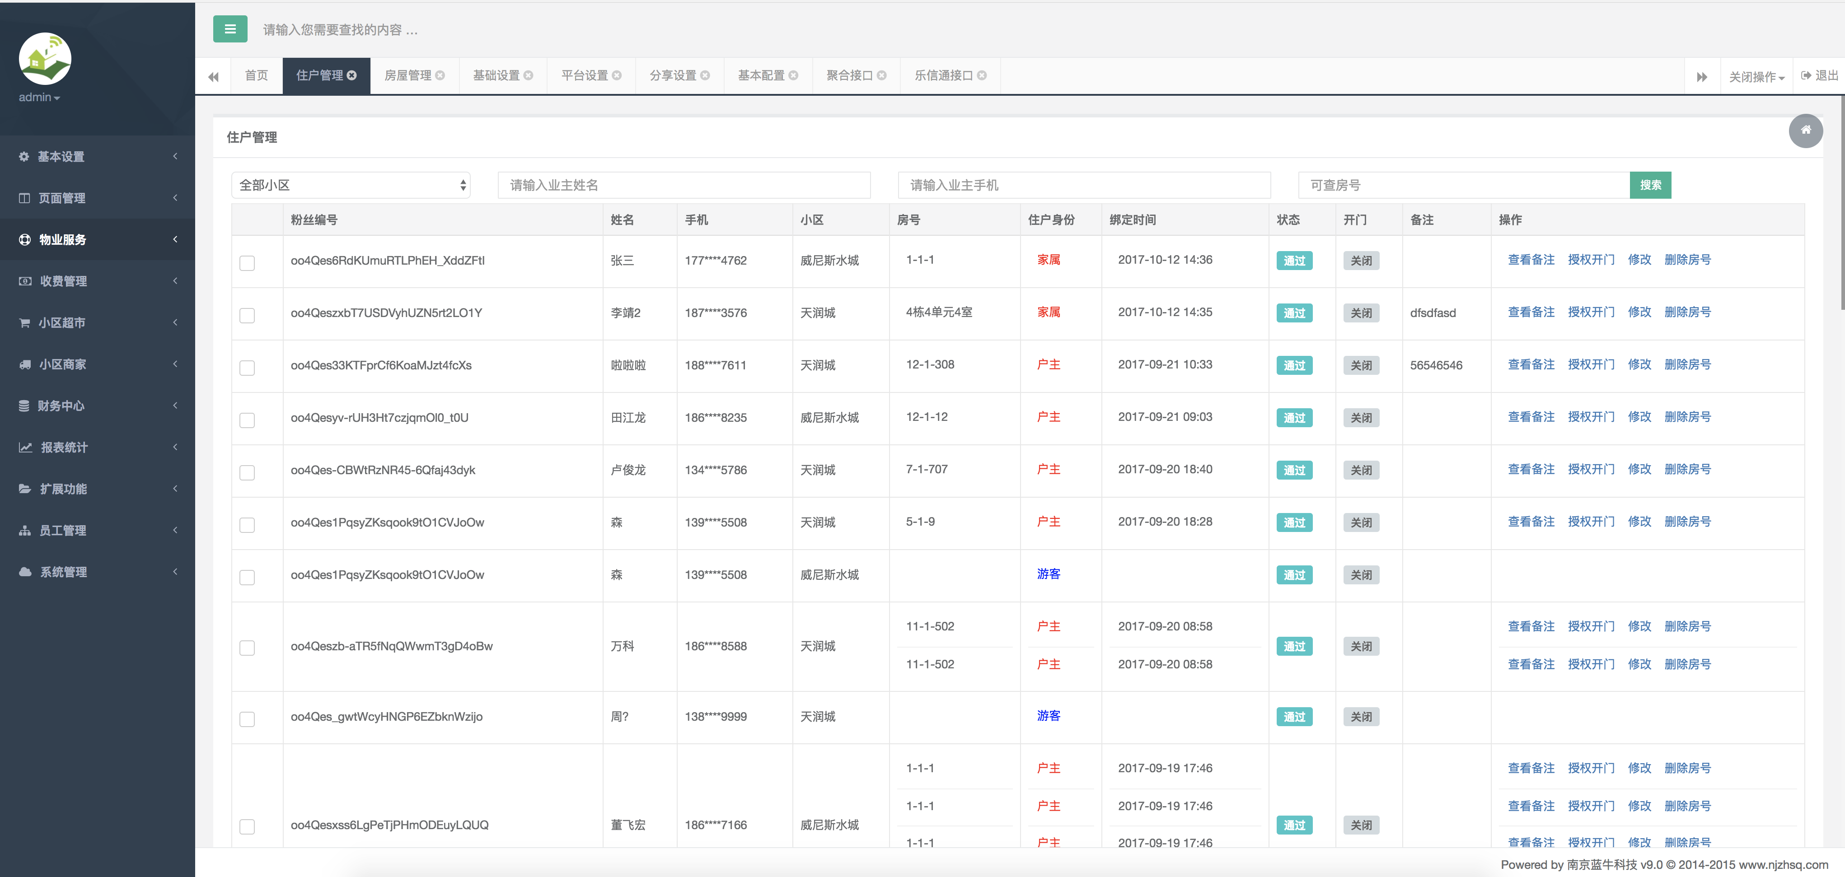Click the green hamburger menu toggle
Viewport: 1845px width, 877px height.
230,29
